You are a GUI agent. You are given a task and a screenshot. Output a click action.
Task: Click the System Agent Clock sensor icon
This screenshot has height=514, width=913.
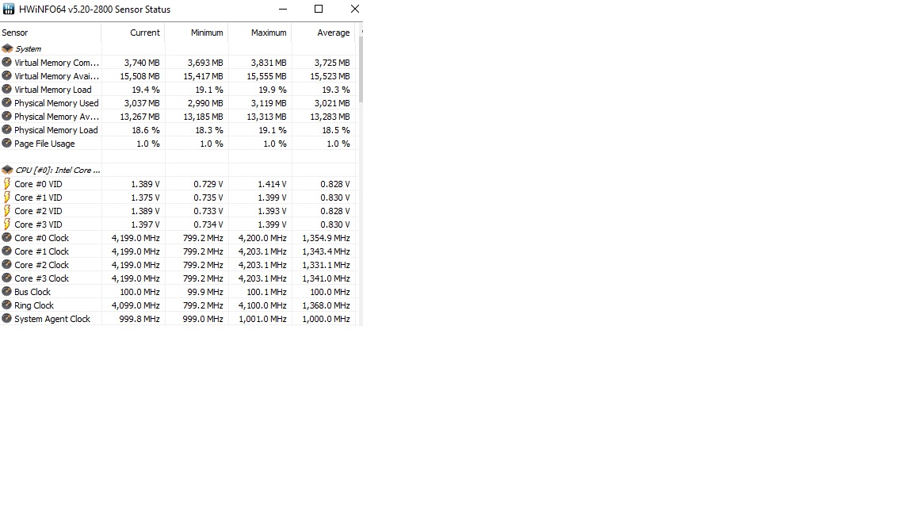7,318
